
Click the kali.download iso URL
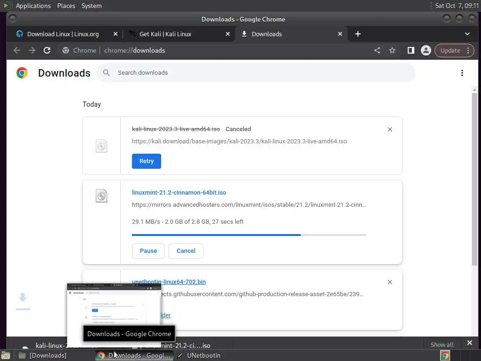coord(239,141)
